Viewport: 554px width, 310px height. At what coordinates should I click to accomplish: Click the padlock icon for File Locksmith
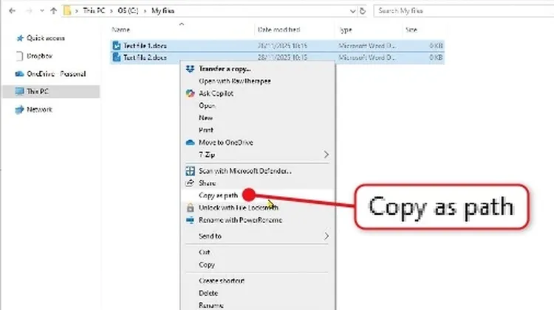click(191, 208)
